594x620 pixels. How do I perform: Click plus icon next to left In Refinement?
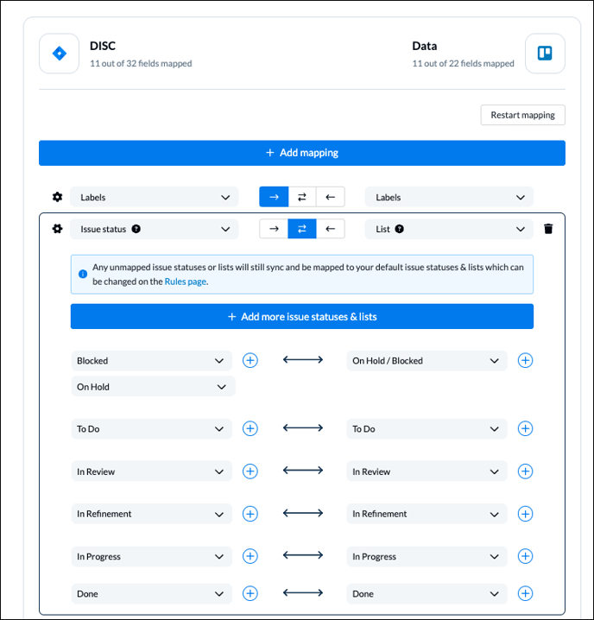pos(250,514)
